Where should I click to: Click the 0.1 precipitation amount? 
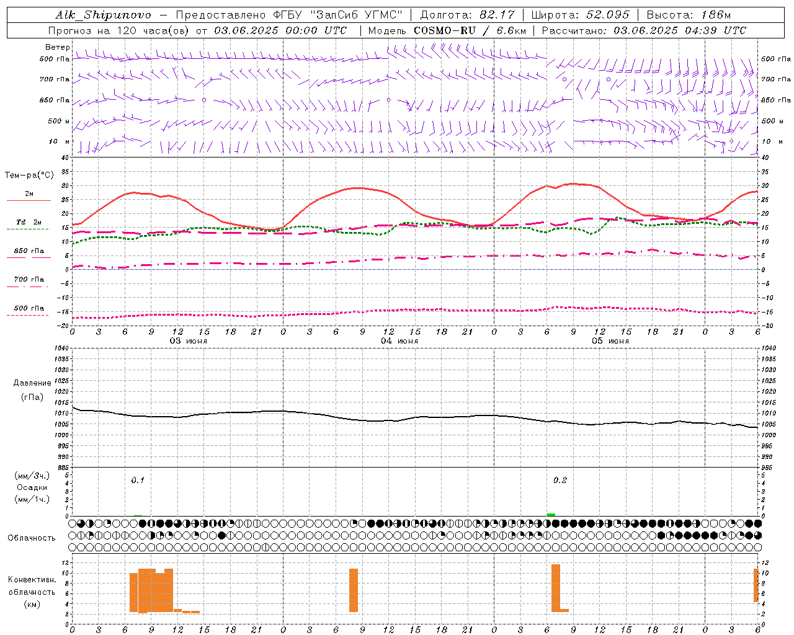(138, 480)
